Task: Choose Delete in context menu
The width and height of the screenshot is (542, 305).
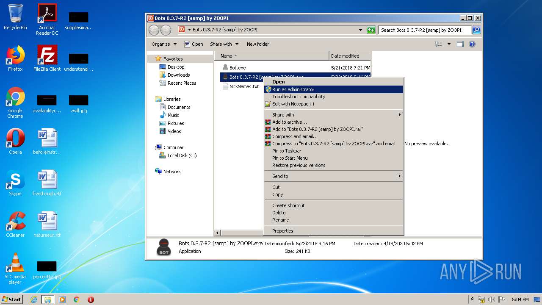Action: click(333, 213)
